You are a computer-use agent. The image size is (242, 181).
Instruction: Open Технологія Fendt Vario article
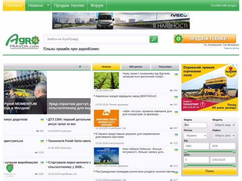[69, 141]
